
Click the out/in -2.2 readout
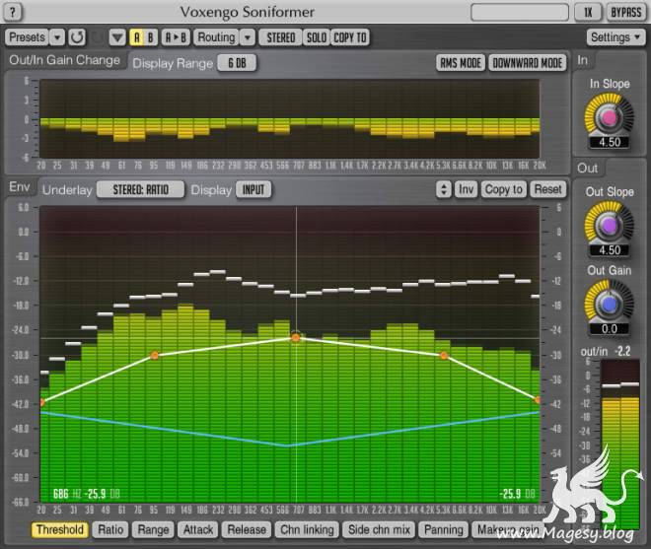pyautogui.click(x=606, y=352)
